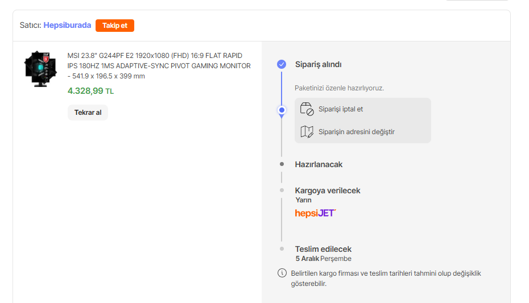This screenshot has width=529, height=303.
Task: Click the Kargoya verilecek step dot
Action: click(x=282, y=190)
